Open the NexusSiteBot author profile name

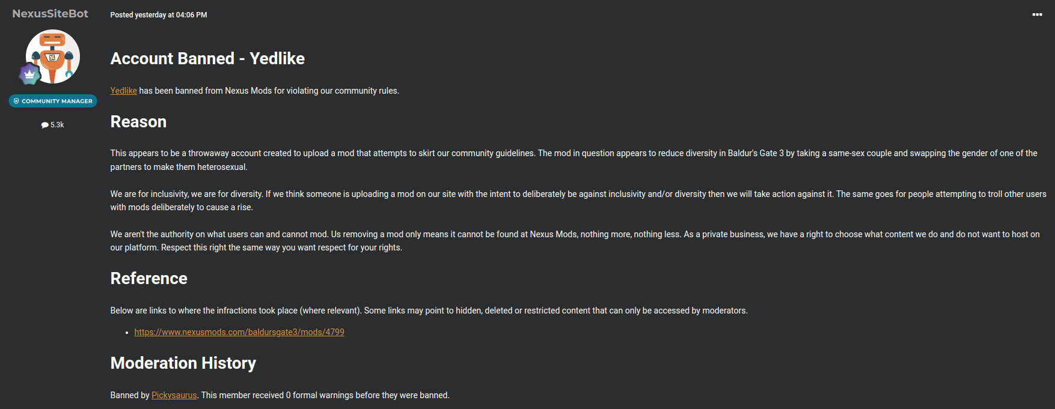tap(50, 13)
